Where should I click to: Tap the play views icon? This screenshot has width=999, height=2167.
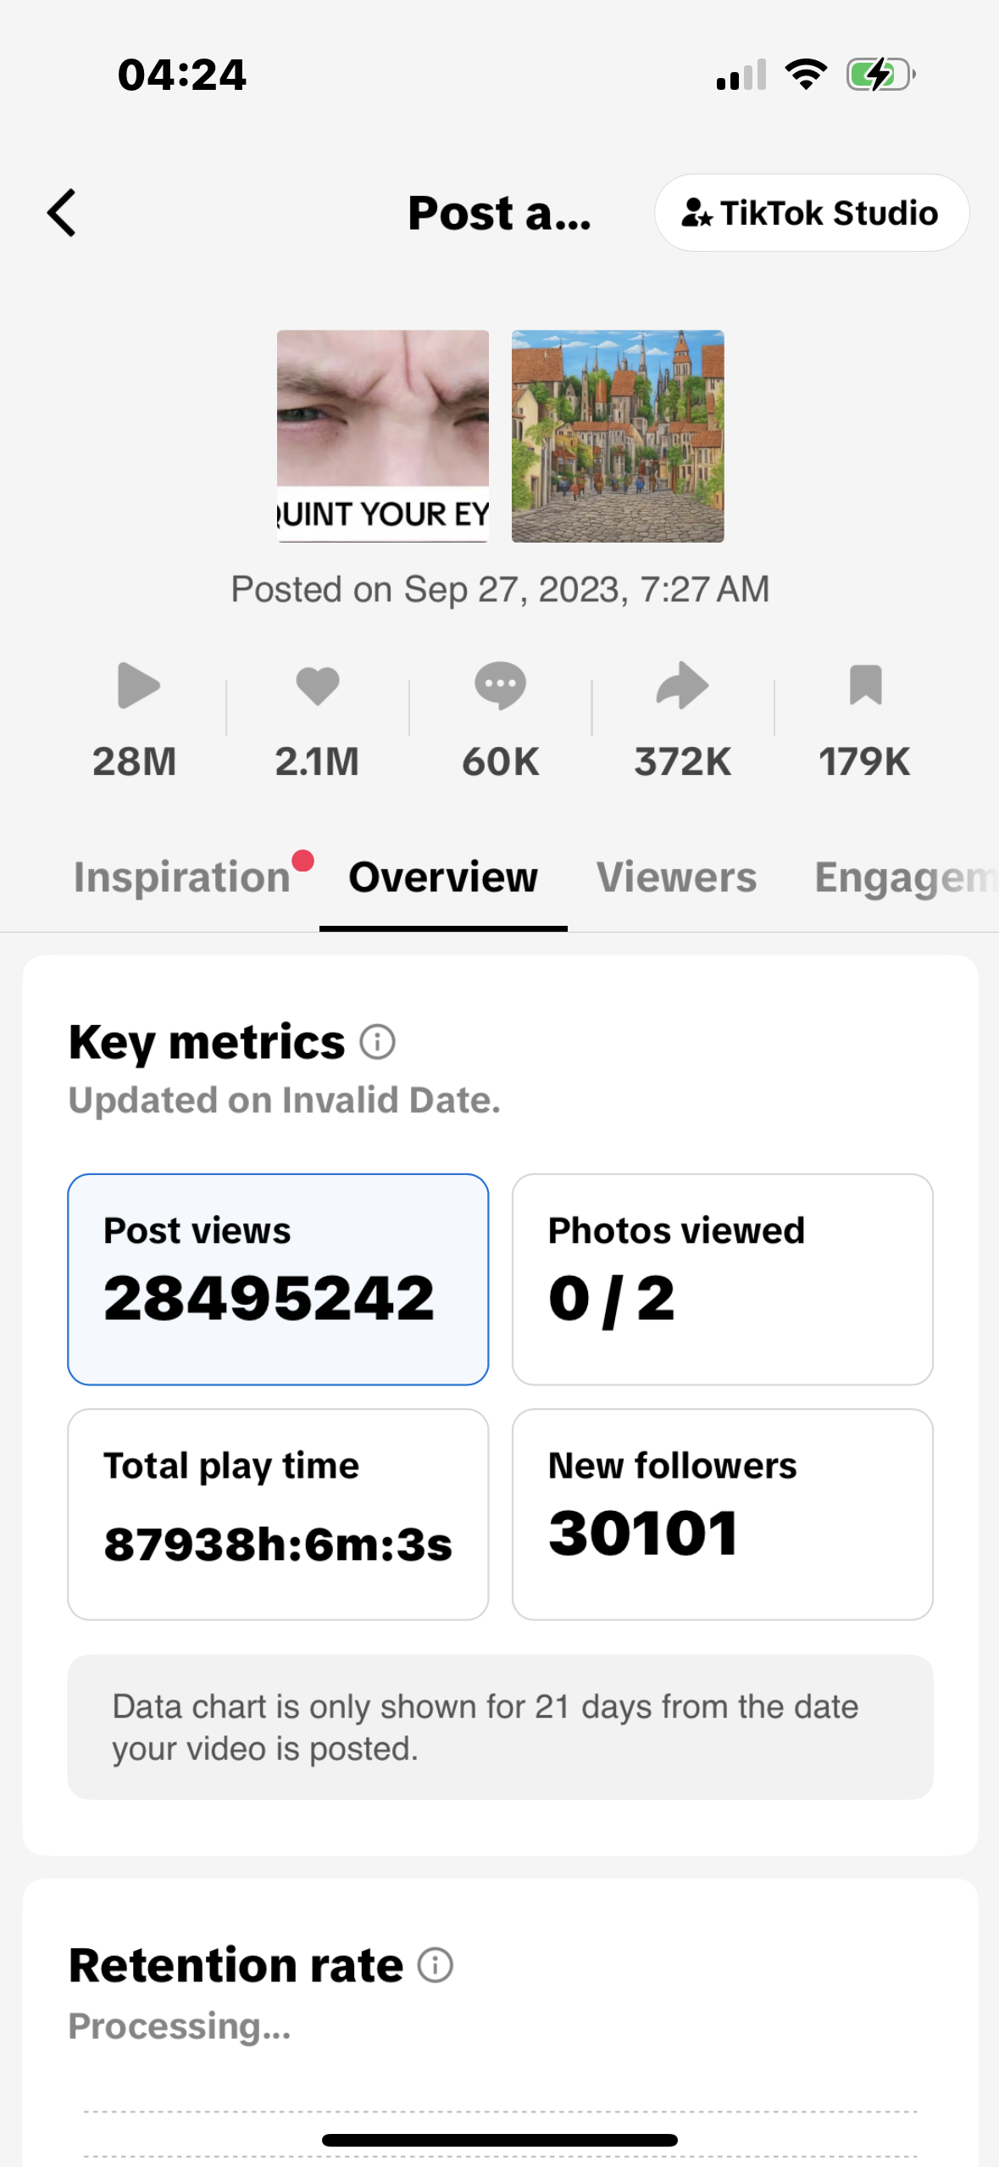pyautogui.click(x=138, y=685)
